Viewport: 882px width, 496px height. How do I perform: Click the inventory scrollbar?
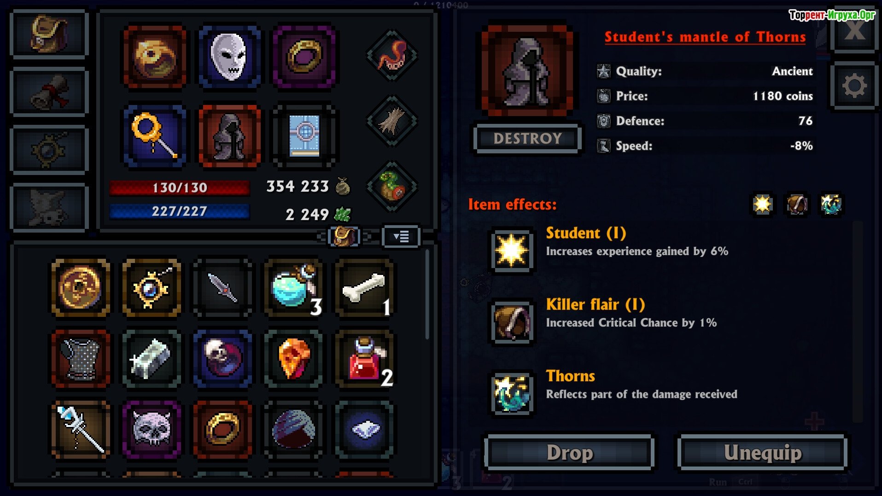[x=427, y=295]
